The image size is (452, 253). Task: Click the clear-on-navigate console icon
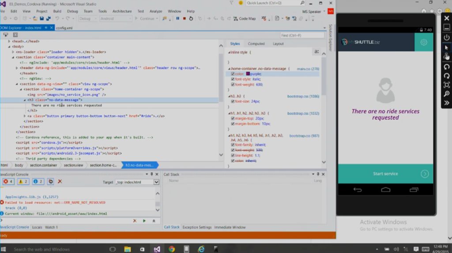pyautogui.click(x=50, y=182)
